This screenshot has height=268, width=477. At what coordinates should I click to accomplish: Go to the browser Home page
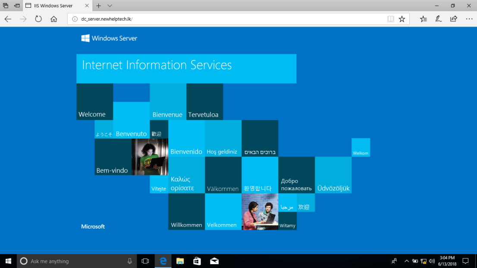pos(53,19)
